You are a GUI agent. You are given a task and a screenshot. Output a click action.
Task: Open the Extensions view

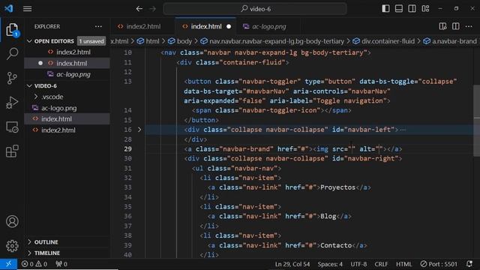coord(12,151)
